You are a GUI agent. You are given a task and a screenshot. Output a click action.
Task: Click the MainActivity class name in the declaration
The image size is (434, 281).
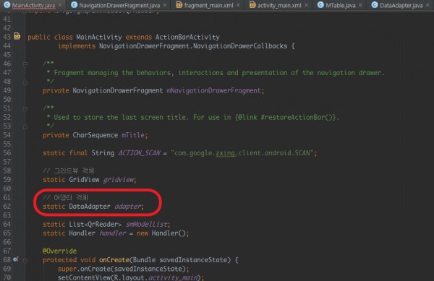click(x=99, y=37)
